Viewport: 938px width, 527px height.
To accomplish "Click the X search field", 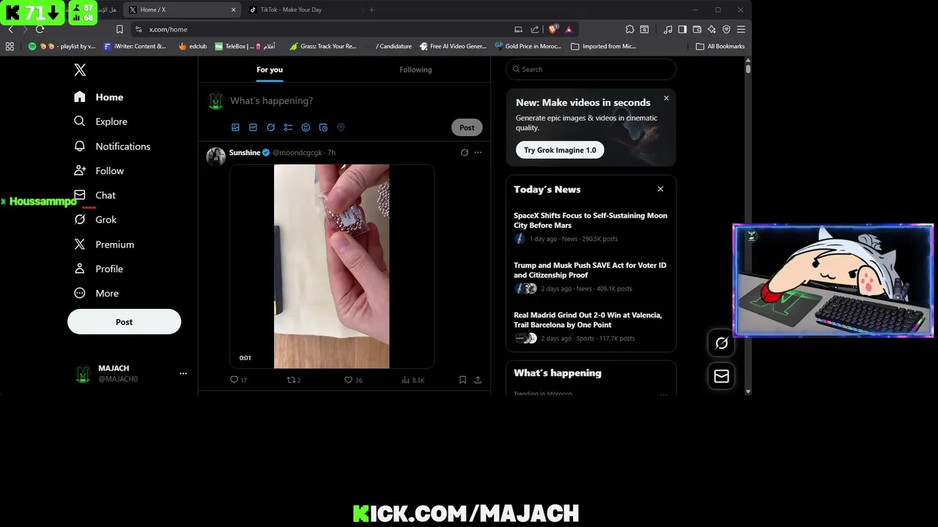I will [591, 70].
